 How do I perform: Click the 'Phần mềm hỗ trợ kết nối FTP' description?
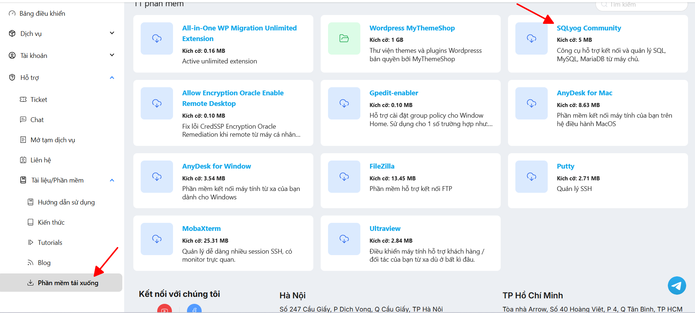[x=411, y=189]
